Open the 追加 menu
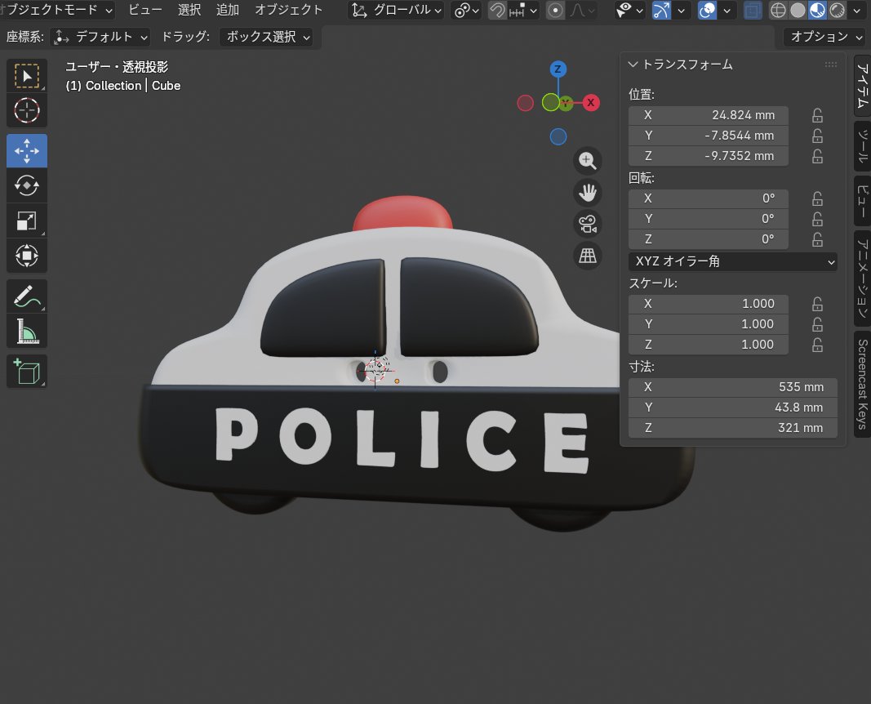 point(227,10)
